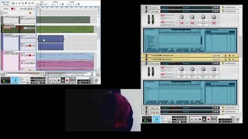
Task: Expand the Alto Sax combinator in rack
Action: pos(144,7)
